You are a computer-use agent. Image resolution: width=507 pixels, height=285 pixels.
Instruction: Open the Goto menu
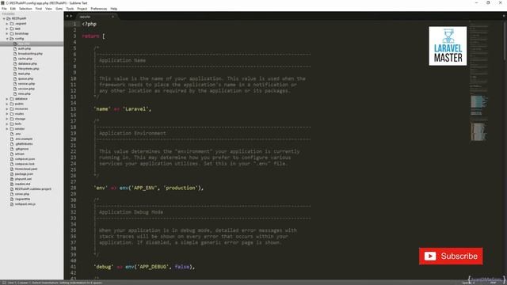[59, 9]
